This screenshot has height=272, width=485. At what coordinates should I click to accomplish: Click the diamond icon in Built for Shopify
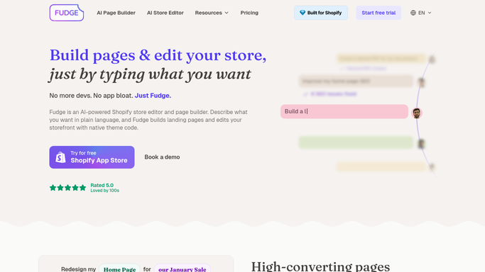[x=303, y=13]
